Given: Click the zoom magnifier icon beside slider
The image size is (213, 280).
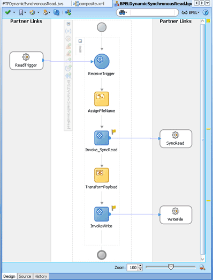Looking at the screenshot, I should tap(202, 268).
